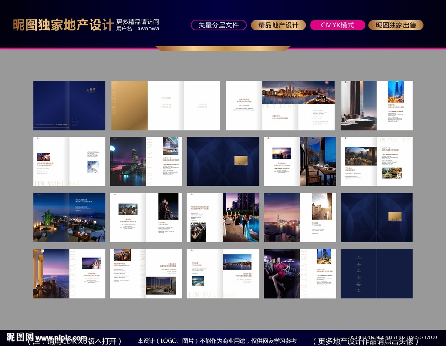
Task: Open the terrace dining table spread
Action: [x=300, y=161]
